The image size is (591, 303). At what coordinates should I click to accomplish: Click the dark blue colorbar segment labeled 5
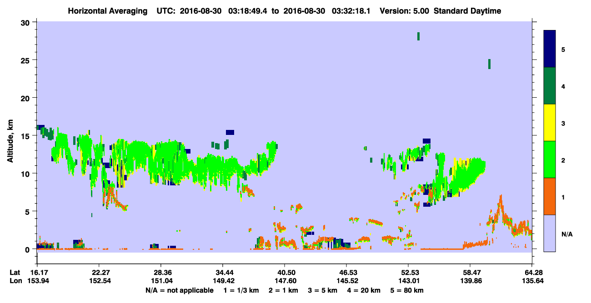[x=550, y=49]
